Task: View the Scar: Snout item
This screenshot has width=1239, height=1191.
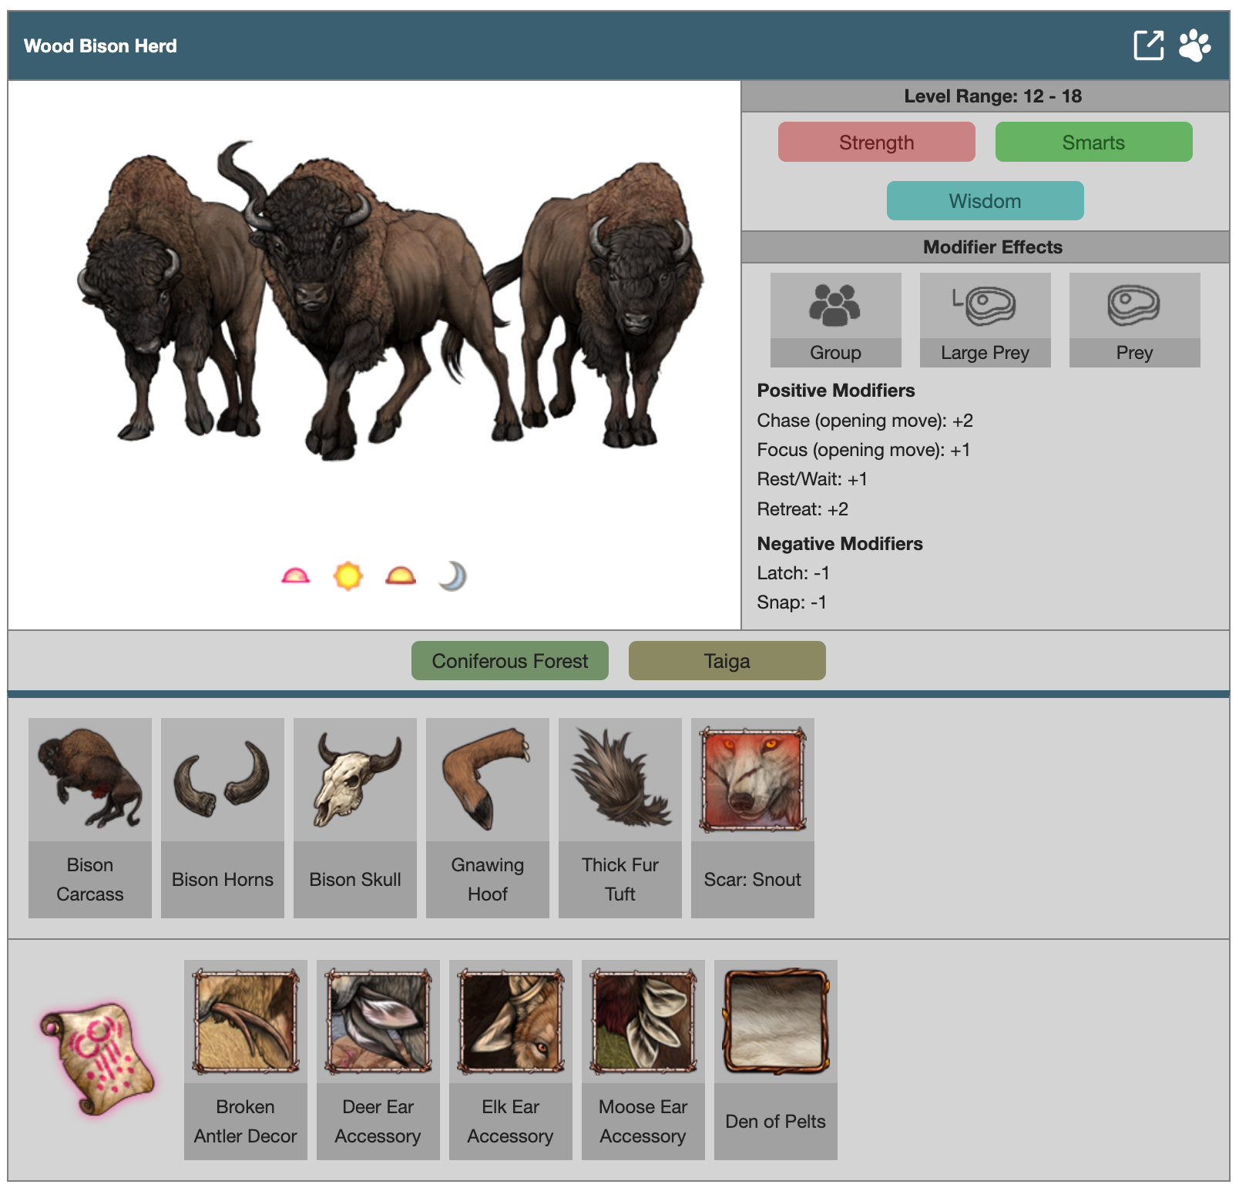Action: tap(753, 817)
